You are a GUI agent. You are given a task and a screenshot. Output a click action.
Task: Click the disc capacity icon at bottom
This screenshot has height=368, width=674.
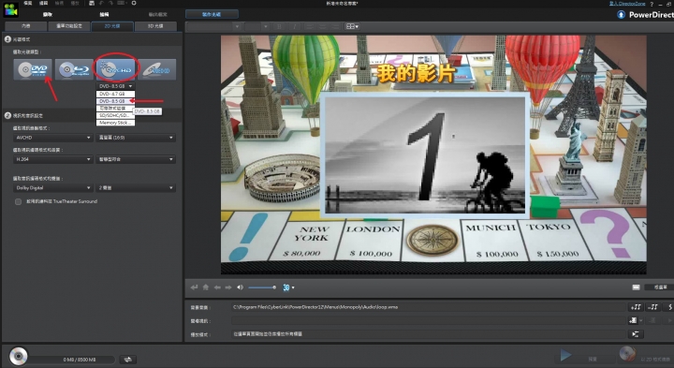19,357
